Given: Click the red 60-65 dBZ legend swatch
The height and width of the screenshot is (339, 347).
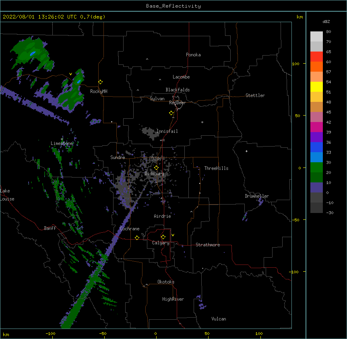Looking at the screenshot, I should [x=316, y=56].
